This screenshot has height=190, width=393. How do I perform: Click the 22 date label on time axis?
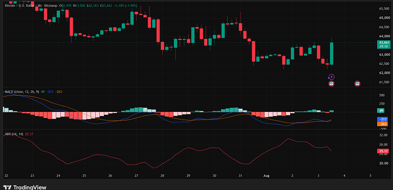tap(6, 176)
